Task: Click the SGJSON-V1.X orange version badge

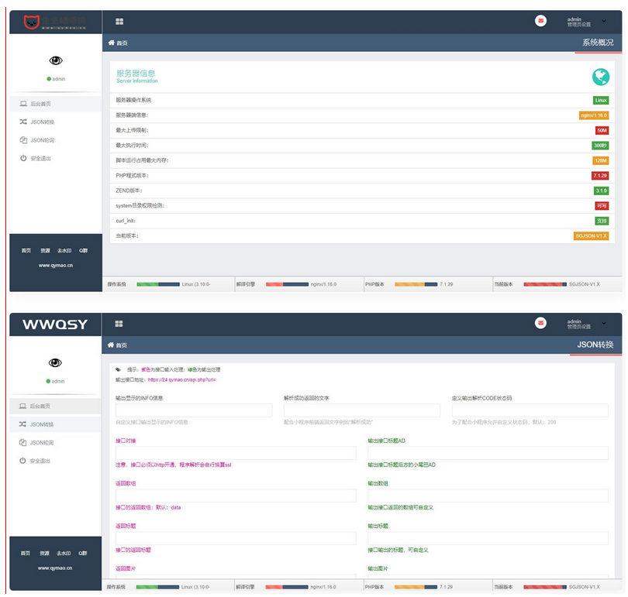Action: pyautogui.click(x=591, y=235)
